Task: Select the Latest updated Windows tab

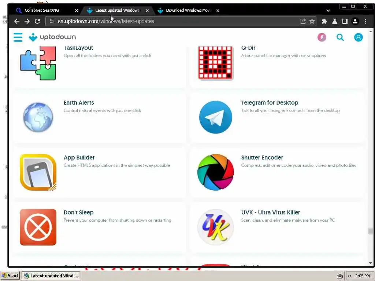Action: pos(117,10)
